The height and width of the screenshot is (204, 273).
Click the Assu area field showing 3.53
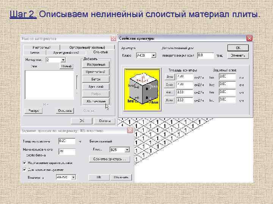pos(185,100)
